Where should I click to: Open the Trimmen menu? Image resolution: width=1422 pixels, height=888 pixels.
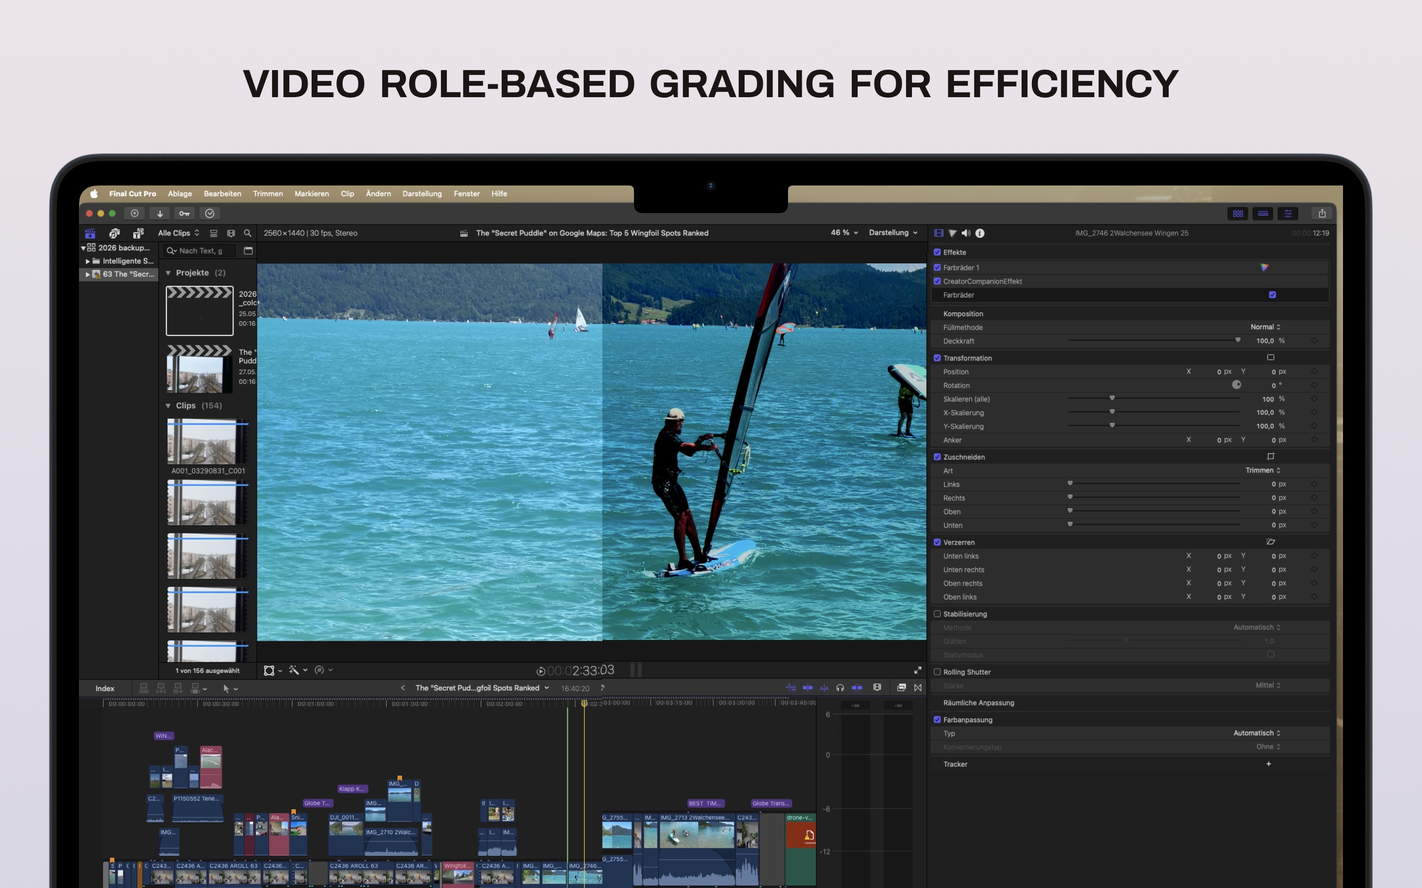pyautogui.click(x=268, y=194)
